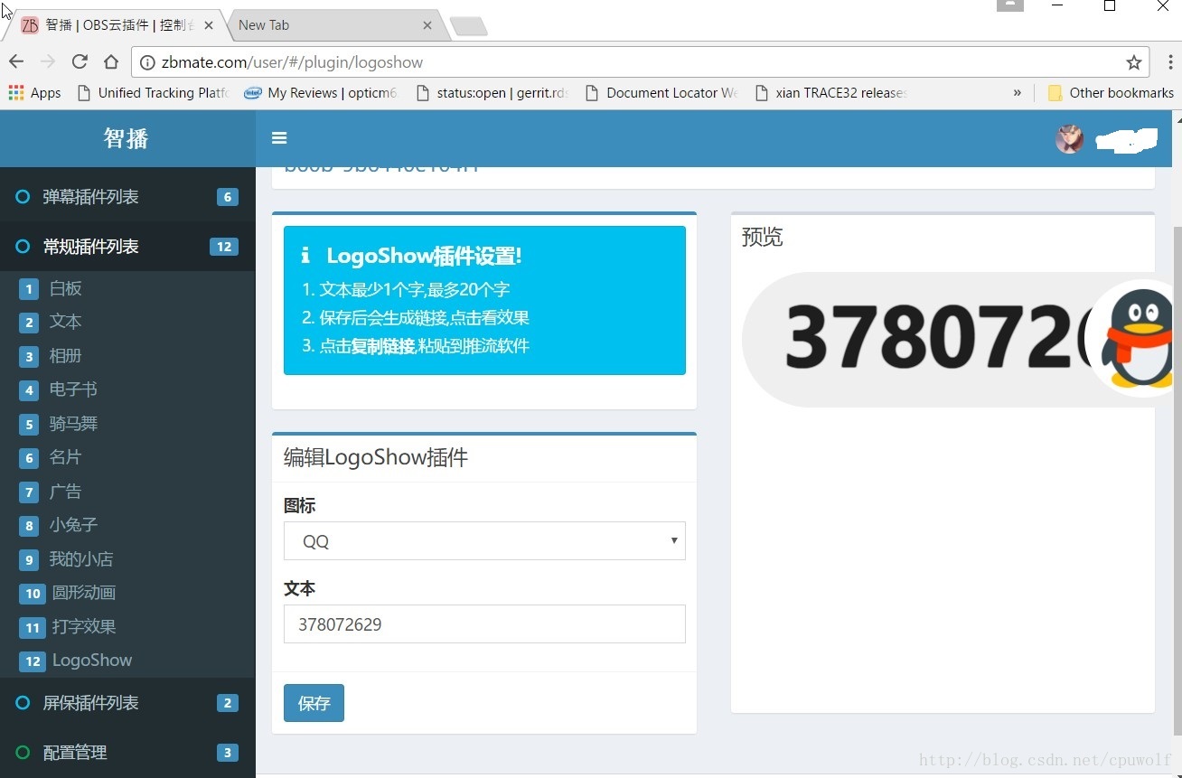This screenshot has height=778, width=1182.
Task: Switch to the 智播 OBS云插件 browser tab
Action: pos(117,25)
